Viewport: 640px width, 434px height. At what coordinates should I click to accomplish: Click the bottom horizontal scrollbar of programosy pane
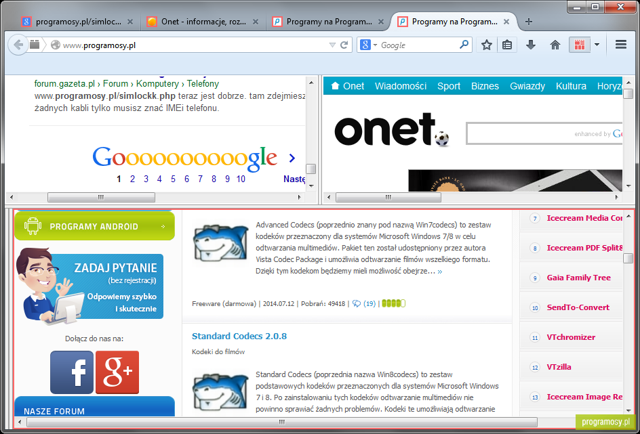pyautogui.click(x=281, y=422)
